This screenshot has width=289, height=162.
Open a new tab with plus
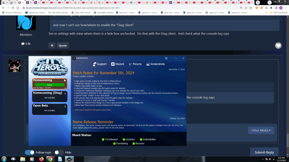pos(258,3)
